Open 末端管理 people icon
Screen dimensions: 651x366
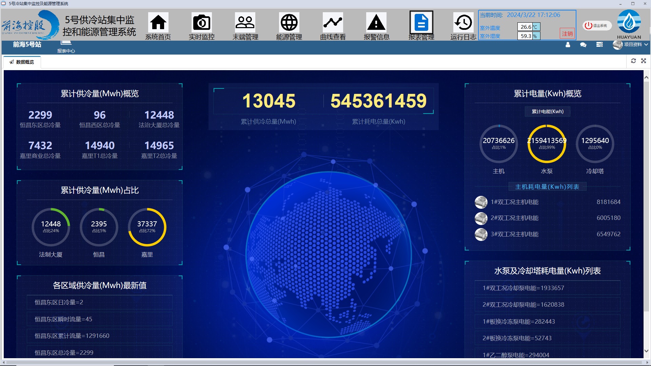coord(245,23)
